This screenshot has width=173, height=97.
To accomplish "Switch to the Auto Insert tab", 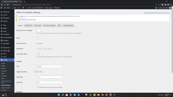I will coord(38,26).
